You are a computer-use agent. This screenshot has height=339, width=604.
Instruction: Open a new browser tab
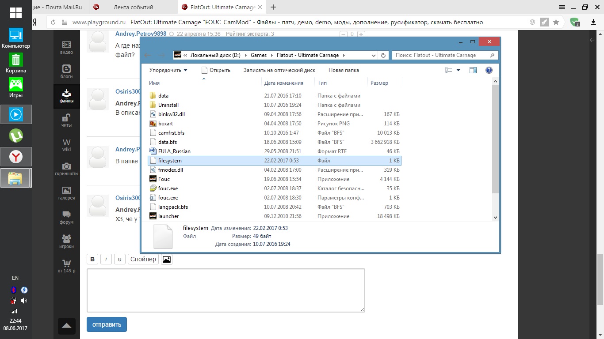point(273,7)
